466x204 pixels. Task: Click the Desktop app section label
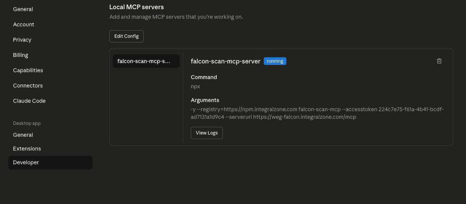[x=27, y=123]
